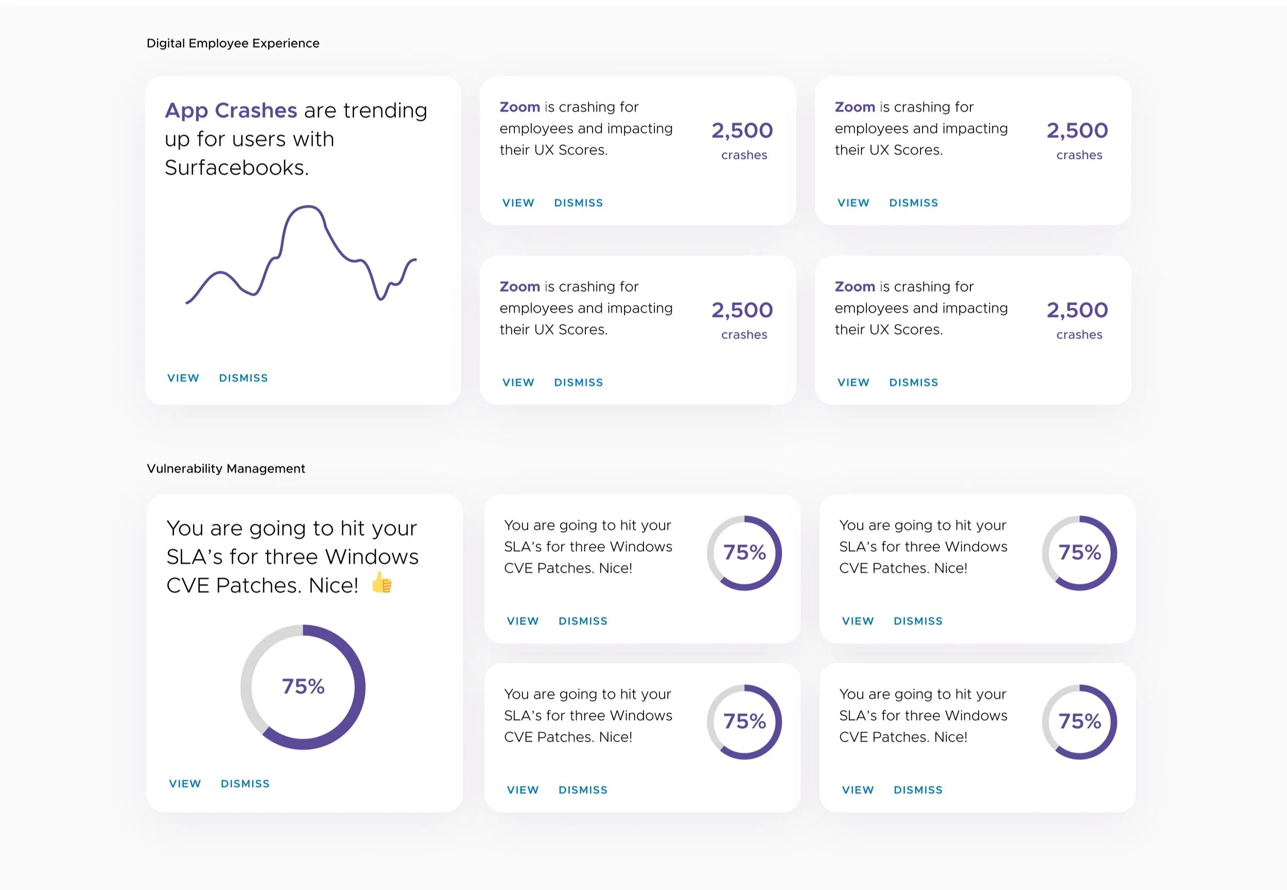
Task: Click the thumbs up emoji icon
Action: point(381,583)
